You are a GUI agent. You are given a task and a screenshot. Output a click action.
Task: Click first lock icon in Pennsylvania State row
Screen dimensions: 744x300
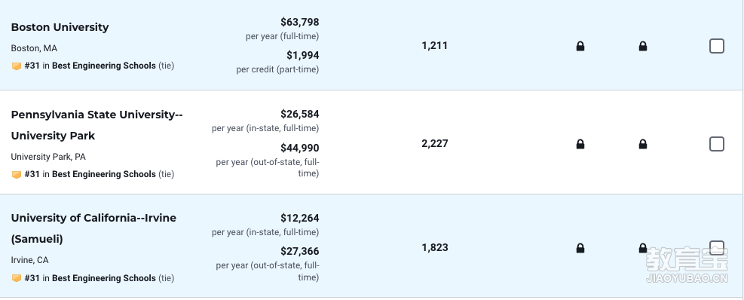pos(580,144)
